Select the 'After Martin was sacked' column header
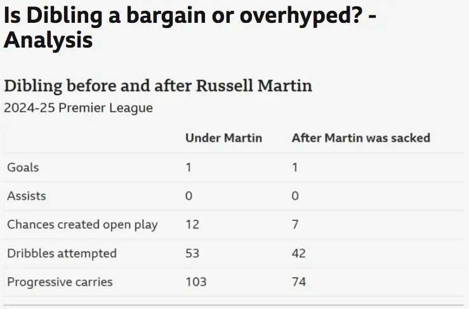The width and height of the screenshot is (469, 309). [360, 138]
